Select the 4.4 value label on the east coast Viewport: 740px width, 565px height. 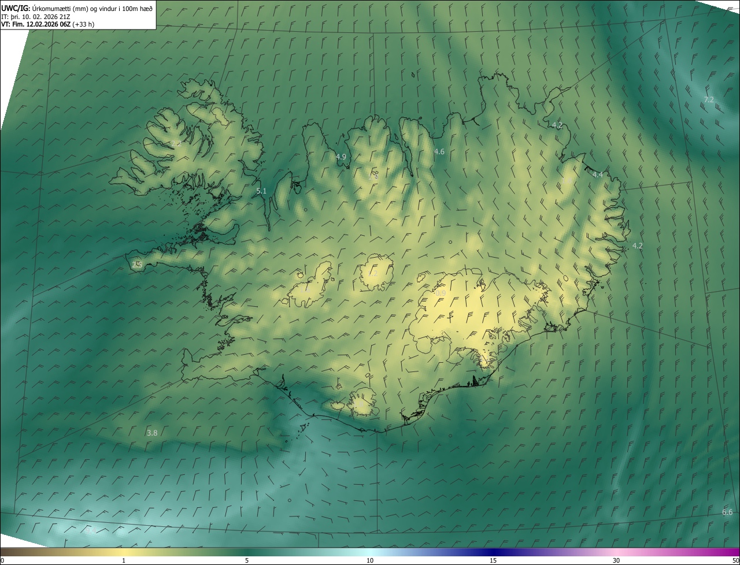point(598,175)
